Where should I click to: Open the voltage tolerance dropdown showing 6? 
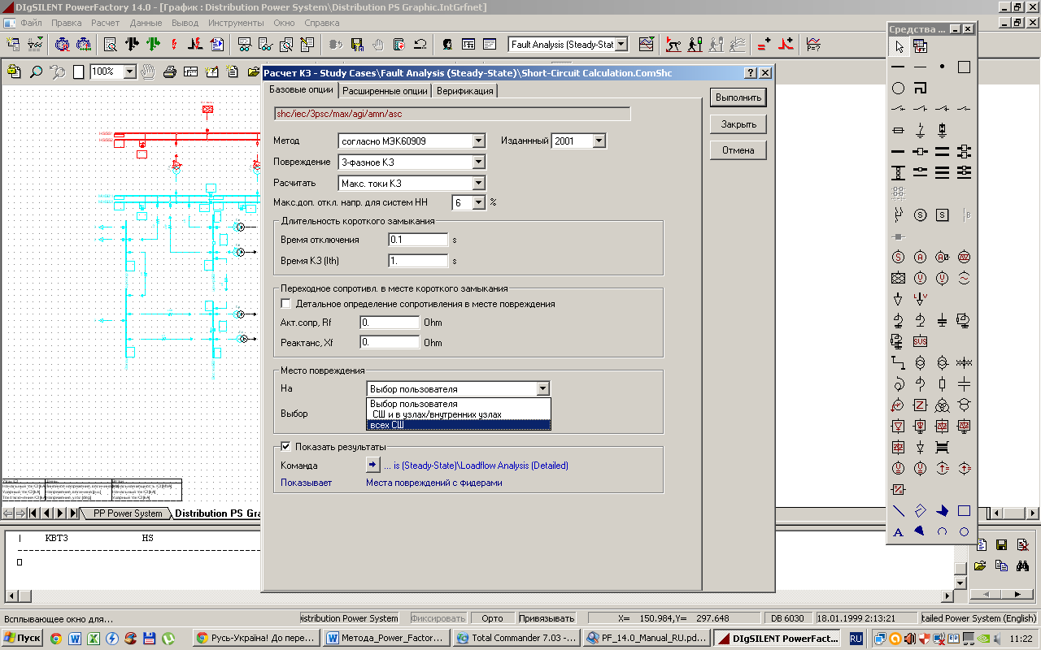click(x=478, y=203)
